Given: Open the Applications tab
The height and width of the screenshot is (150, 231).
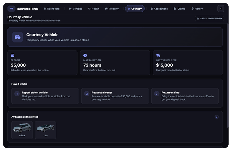Looking at the screenshot, I should pos(159,9).
